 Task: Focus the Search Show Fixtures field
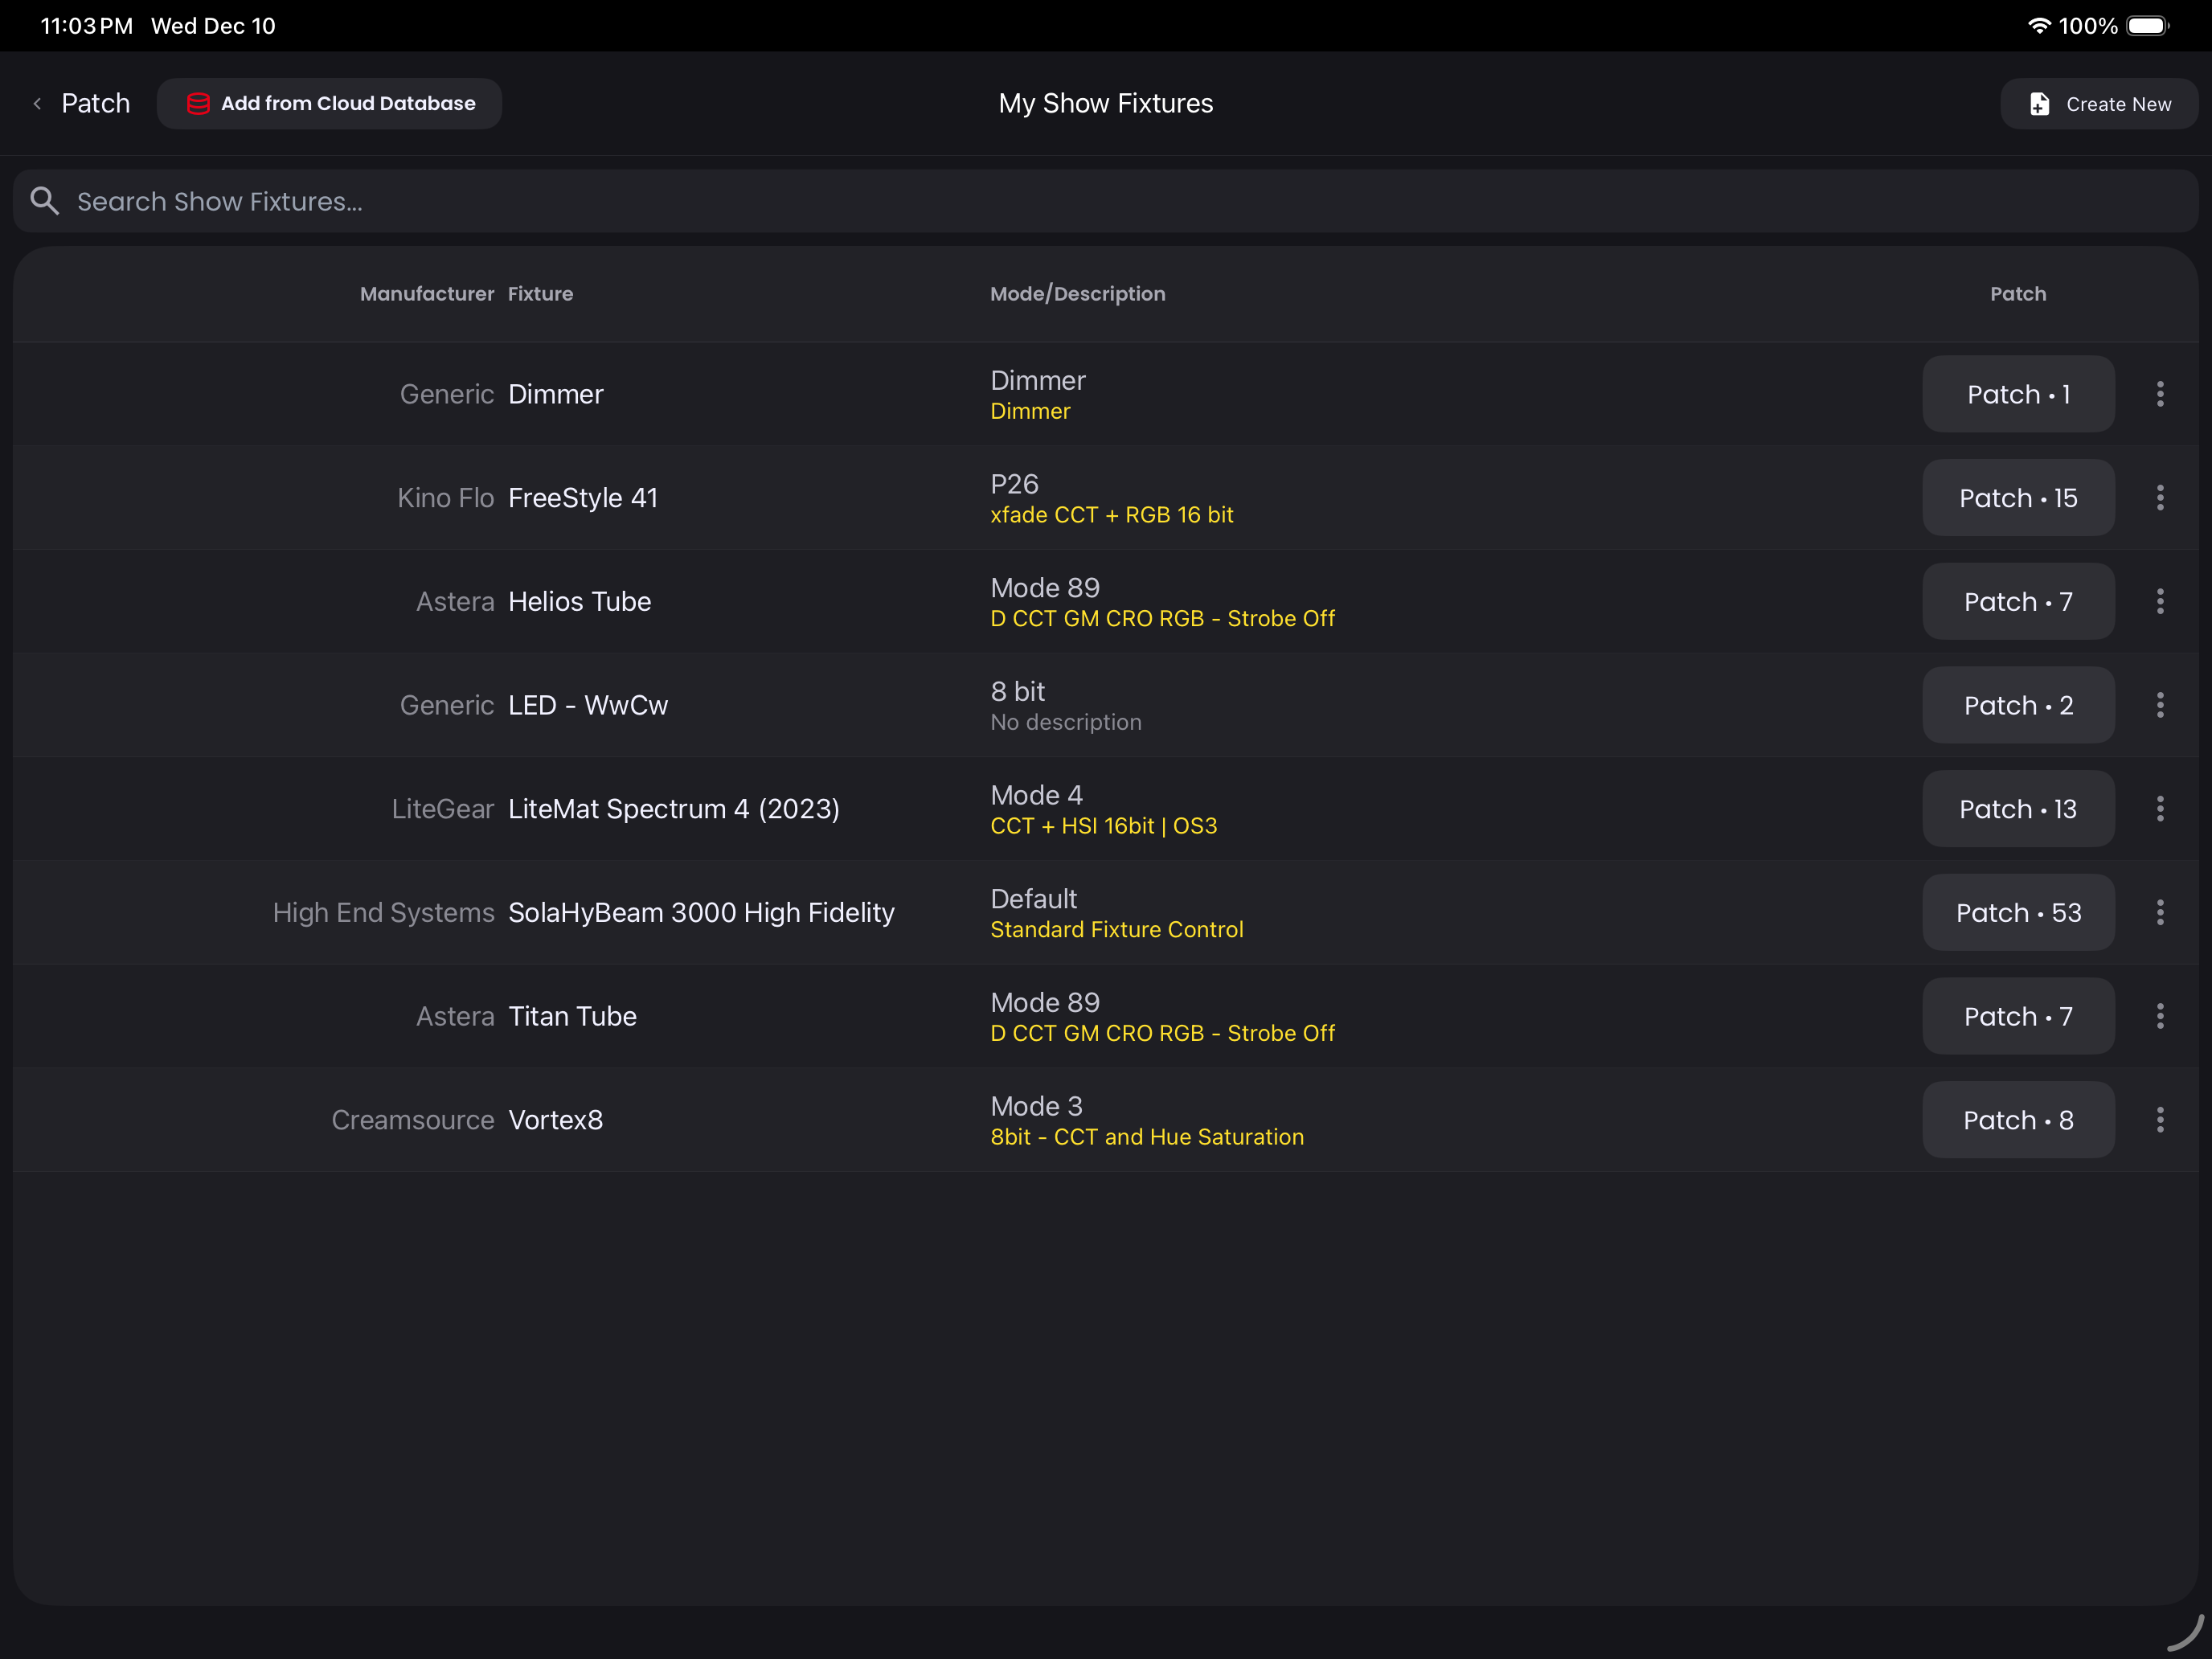[x=1100, y=201]
